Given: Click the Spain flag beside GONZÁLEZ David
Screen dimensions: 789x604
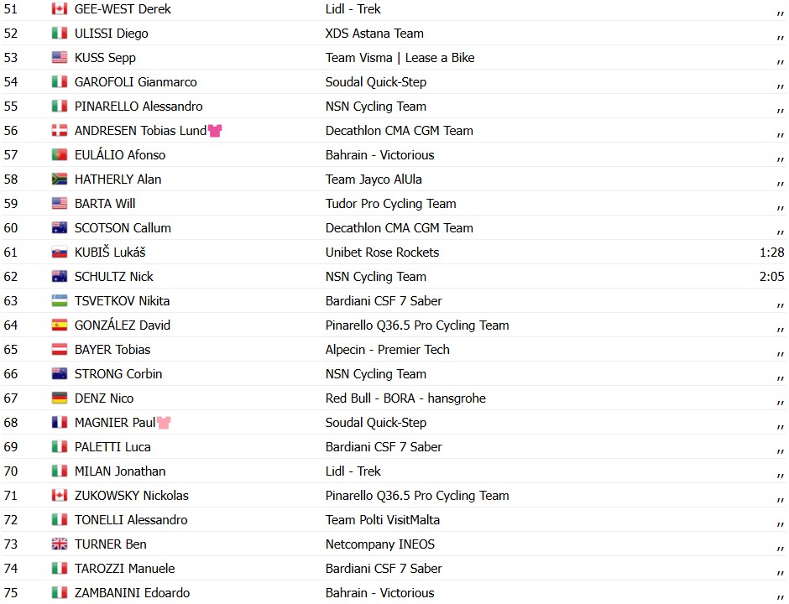Looking at the screenshot, I should pos(60,325).
